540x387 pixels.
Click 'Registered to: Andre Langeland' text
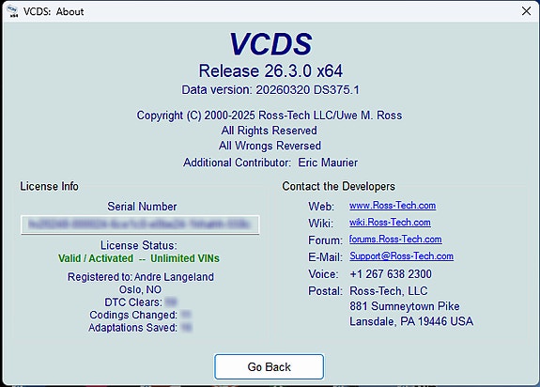[141, 277]
